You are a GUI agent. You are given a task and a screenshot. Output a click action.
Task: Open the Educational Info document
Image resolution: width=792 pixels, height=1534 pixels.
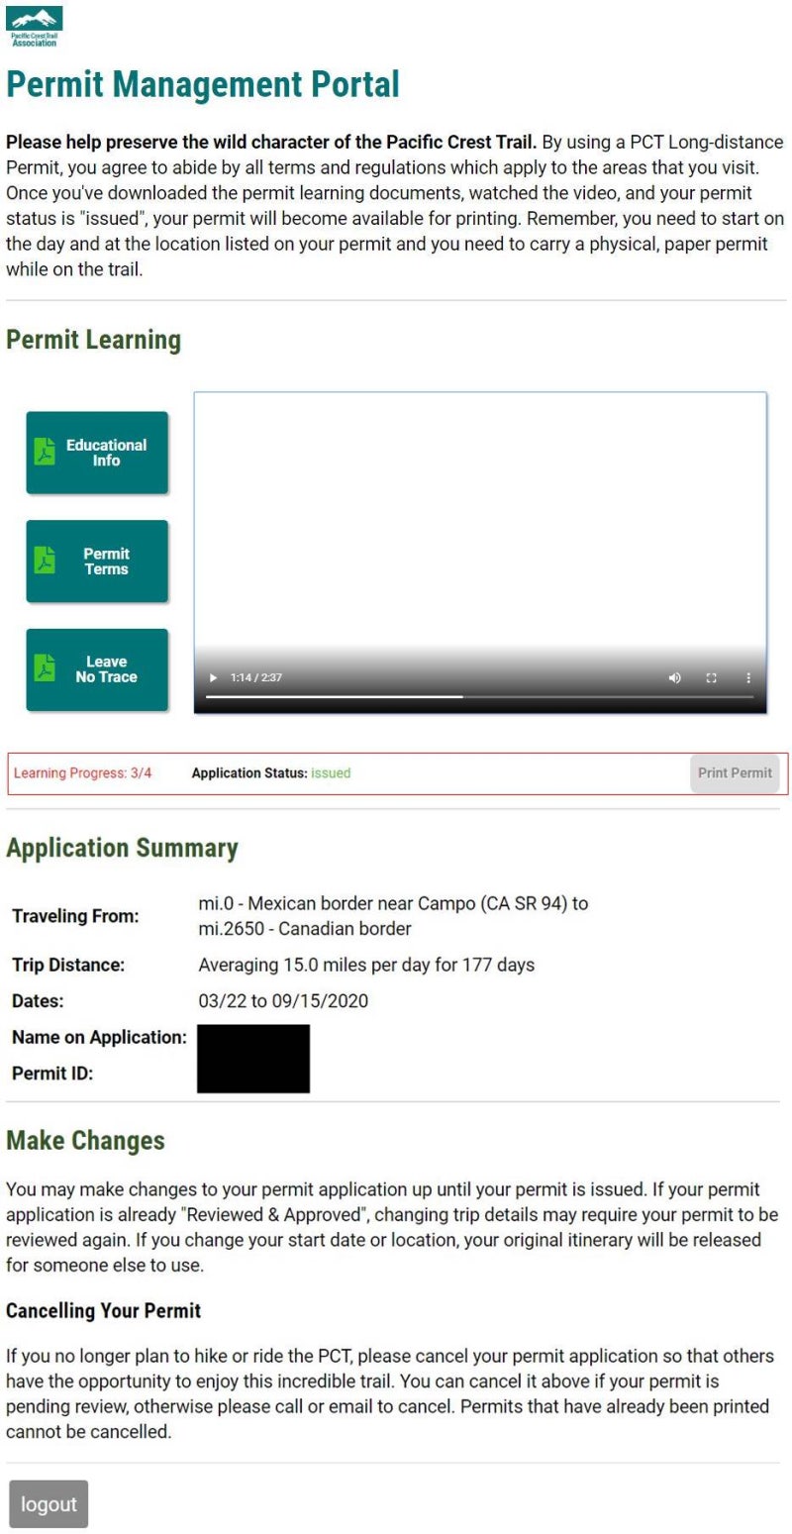pyautogui.click(x=97, y=453)
